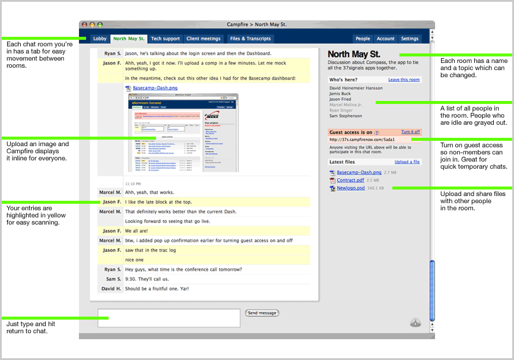Open the Client meetings tab
Image resolution: width=514 pixels, height=360 pixels.
pos(203,39)
